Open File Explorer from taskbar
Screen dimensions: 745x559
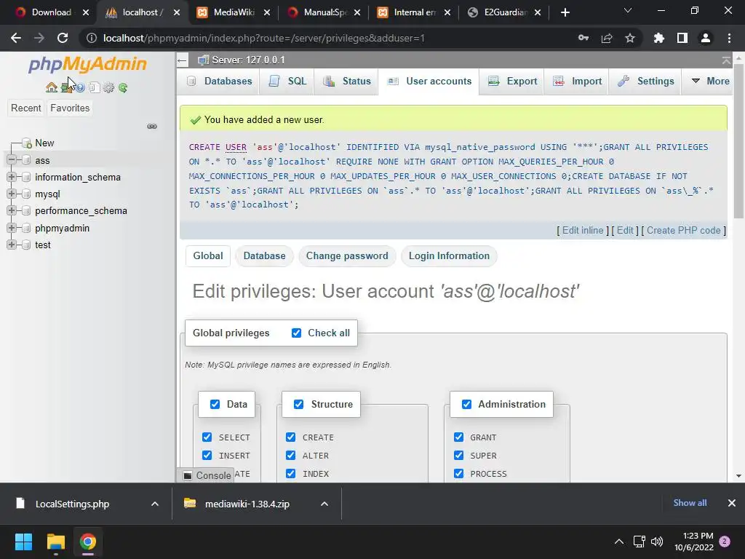coord(55,542)
